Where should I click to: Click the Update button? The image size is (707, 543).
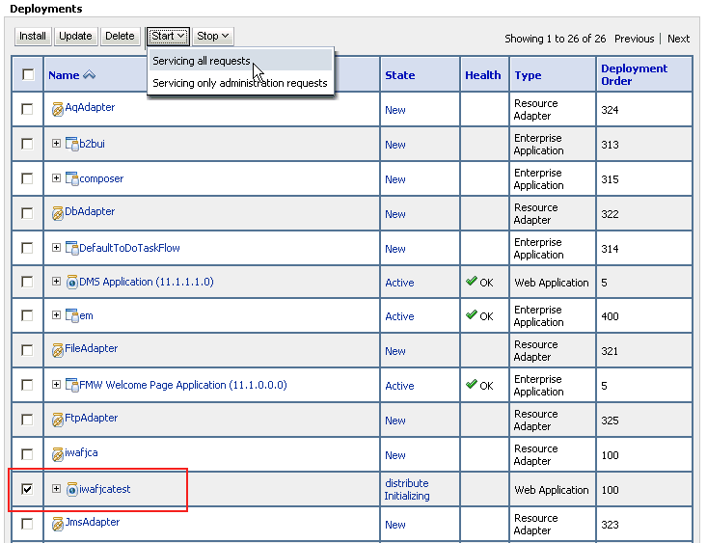coord(75,36)
